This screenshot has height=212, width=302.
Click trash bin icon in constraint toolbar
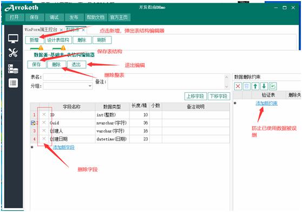pos(247,86)
